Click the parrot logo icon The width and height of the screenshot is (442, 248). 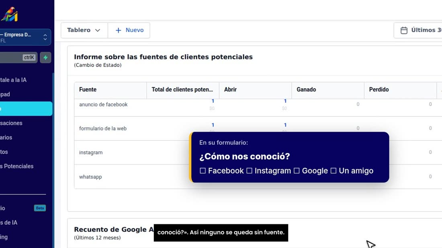(x=10, y=14)
